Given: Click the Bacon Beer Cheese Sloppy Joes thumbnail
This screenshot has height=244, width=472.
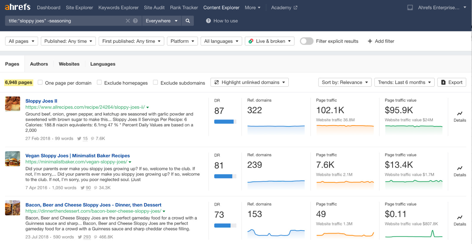Looking at the screenshot, I should click(x=13, y=208).
